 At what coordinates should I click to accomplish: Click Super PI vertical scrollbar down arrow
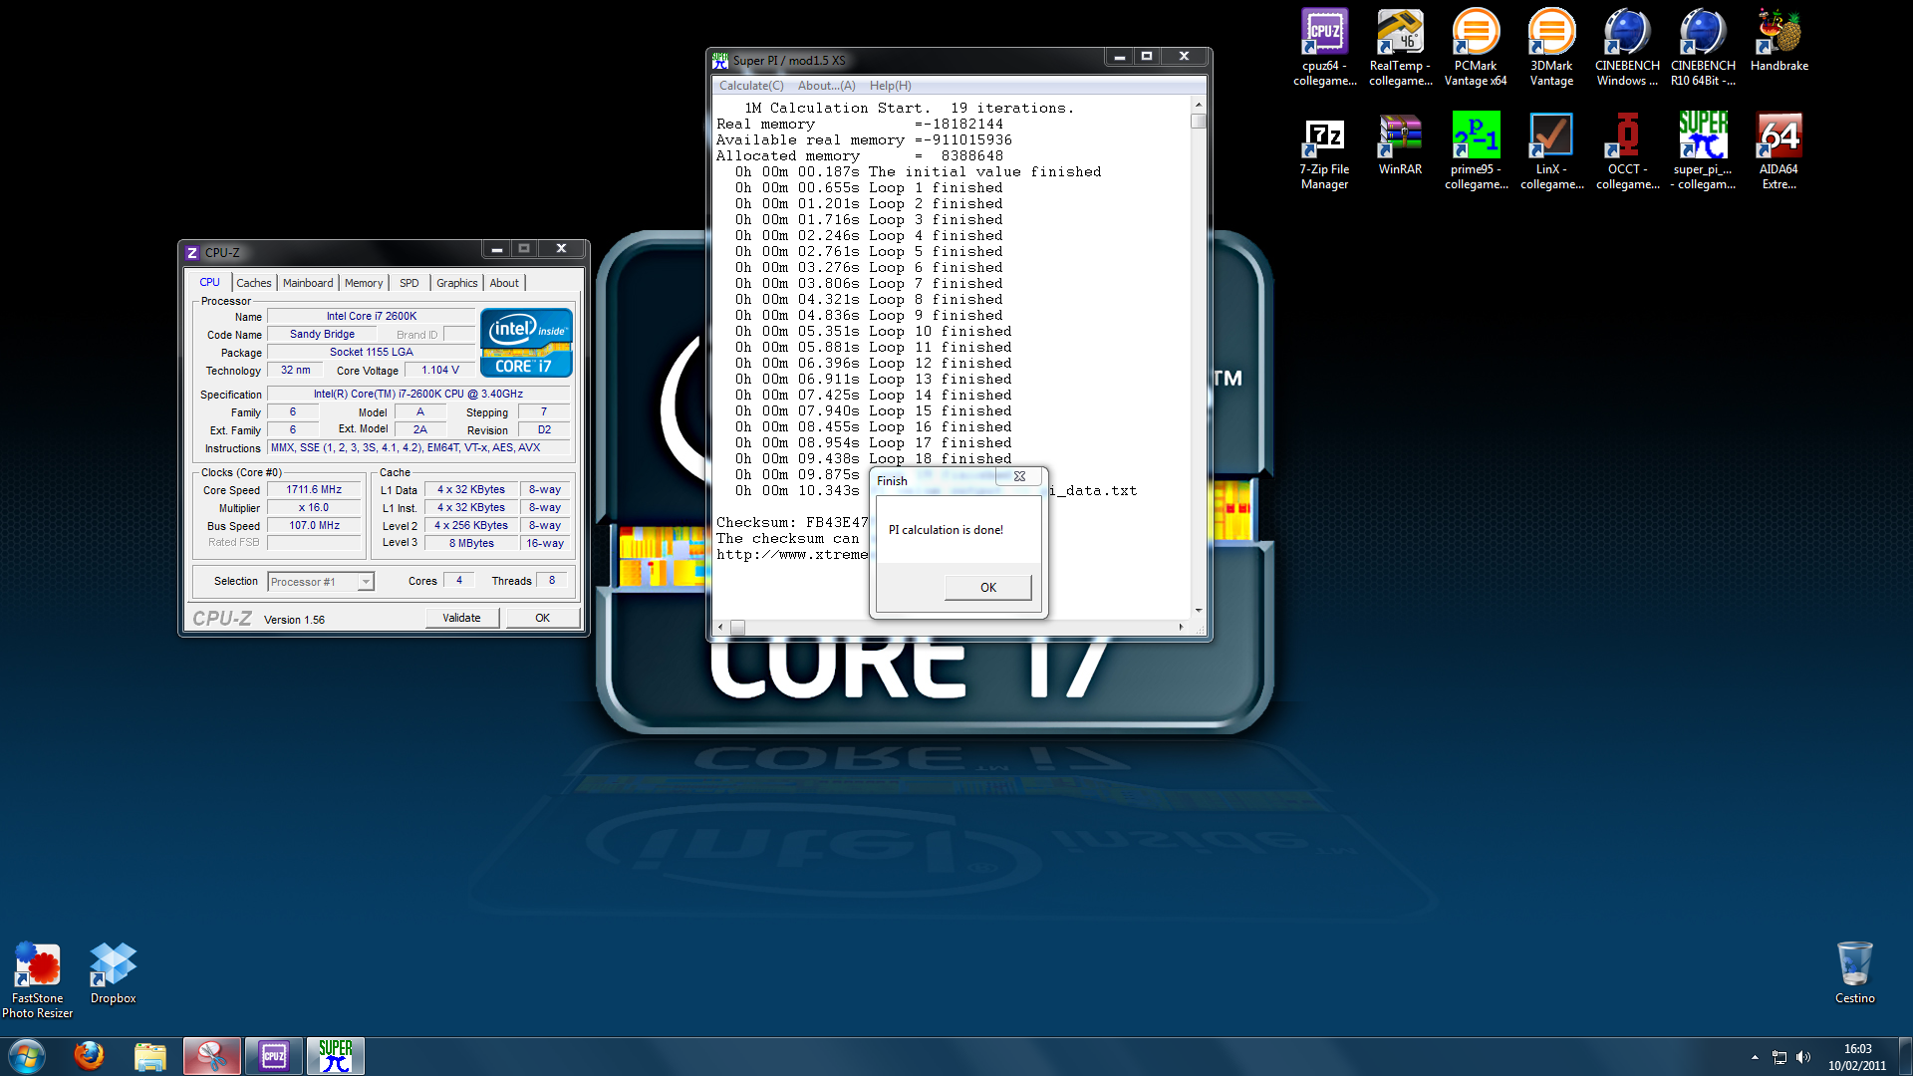(x=1198, y=610)
